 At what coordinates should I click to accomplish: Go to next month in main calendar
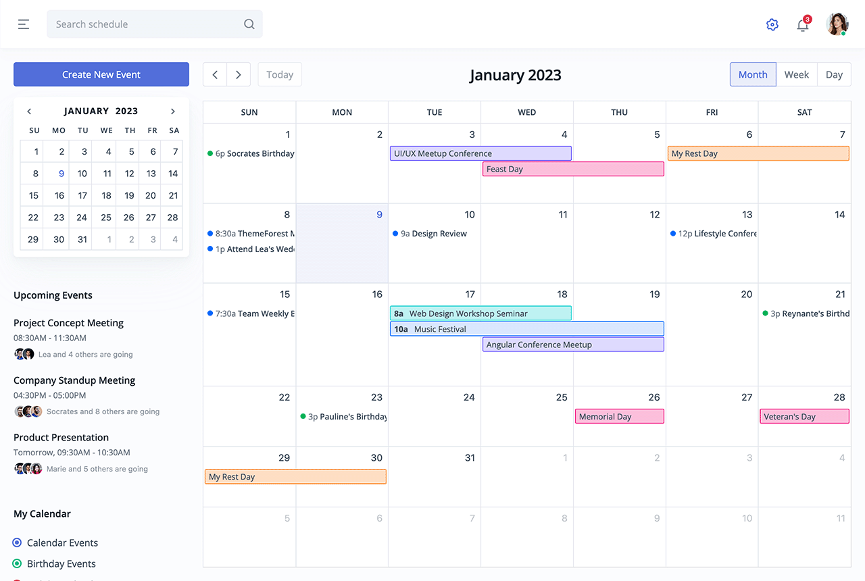[x=239, y=74]
